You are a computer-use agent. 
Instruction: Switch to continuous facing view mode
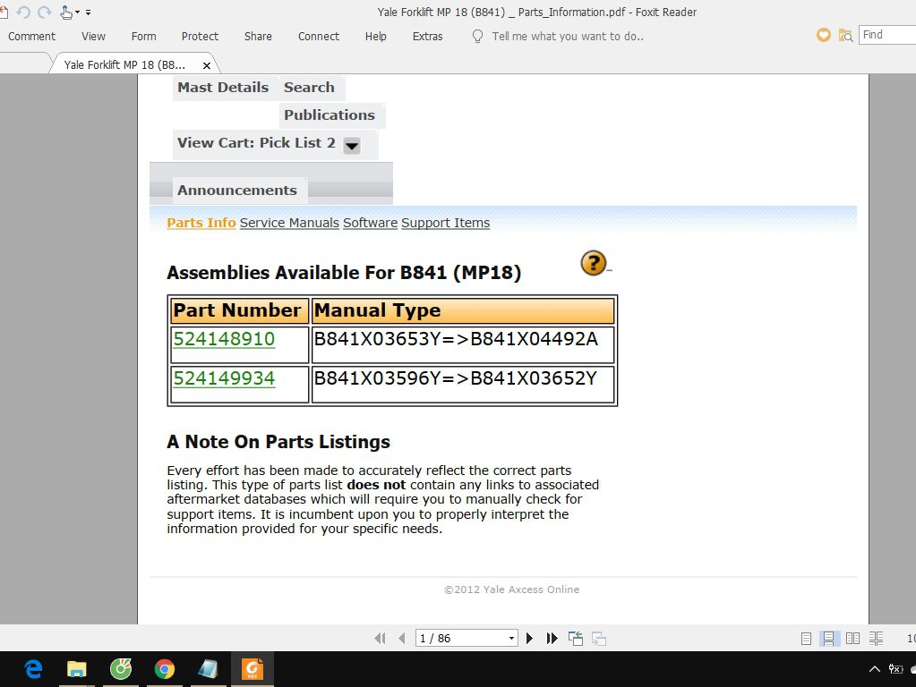pyautogui.click(x=877, y=639)
